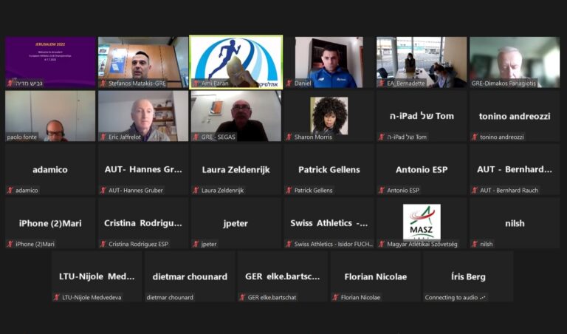567x334 pixels.
Task: Click the GRE - SEGAS video tile
Action: point(236,116)
